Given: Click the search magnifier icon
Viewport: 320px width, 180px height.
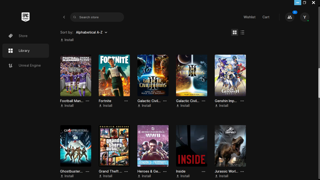Looking at the screenshot, I should (74, 17).
